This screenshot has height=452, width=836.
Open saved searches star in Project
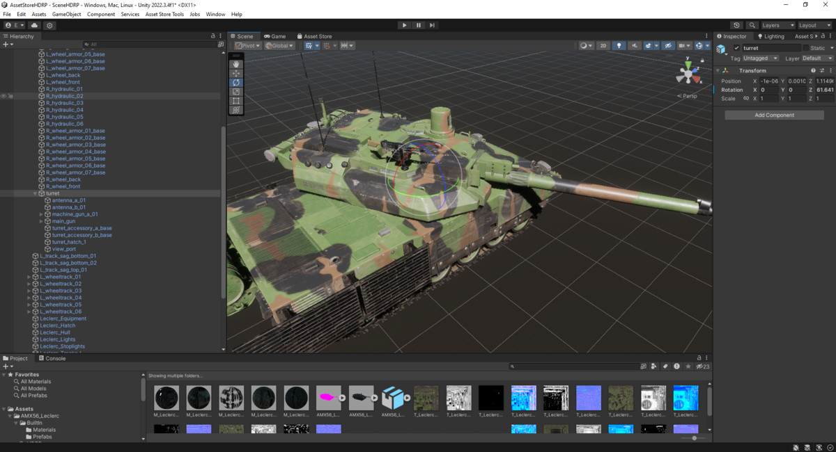point(688,366)
